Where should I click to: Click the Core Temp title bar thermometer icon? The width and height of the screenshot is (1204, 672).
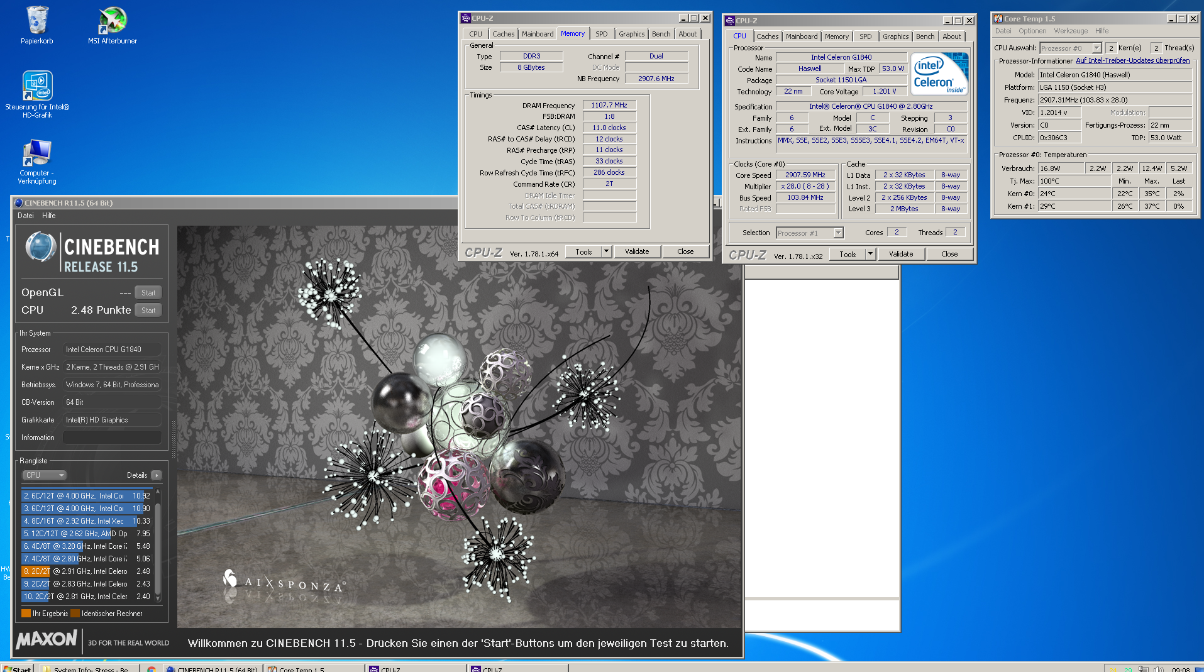[998, 19]
